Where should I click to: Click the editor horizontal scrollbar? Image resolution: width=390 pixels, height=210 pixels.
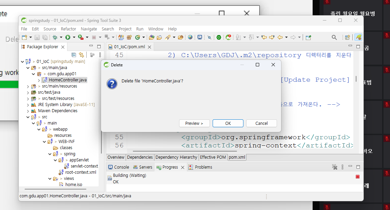click(x=184, y=151)
